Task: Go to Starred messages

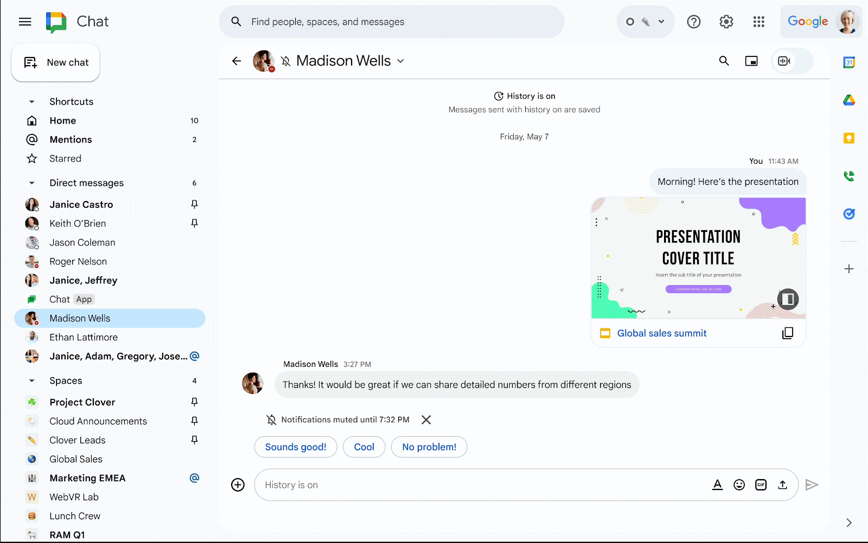Action: (65, 159)
